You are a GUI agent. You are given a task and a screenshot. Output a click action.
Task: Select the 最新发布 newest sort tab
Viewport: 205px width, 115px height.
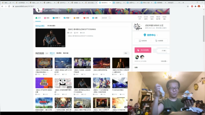[52, 53]
